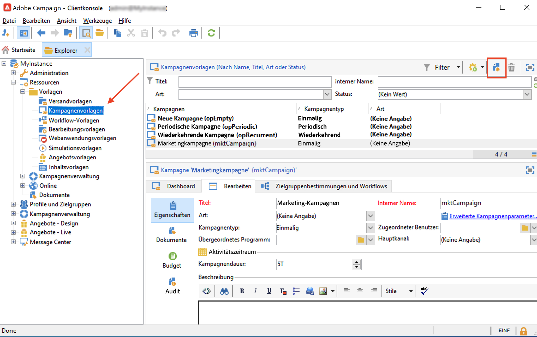Click the Erweiterte Kampagnenparameter link
537x337 pixels.
[x=492, y=216]
